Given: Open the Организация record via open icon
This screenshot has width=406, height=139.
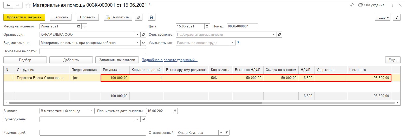Looking at the screenshot, I should pyautogui.click(x=143, y=34).
